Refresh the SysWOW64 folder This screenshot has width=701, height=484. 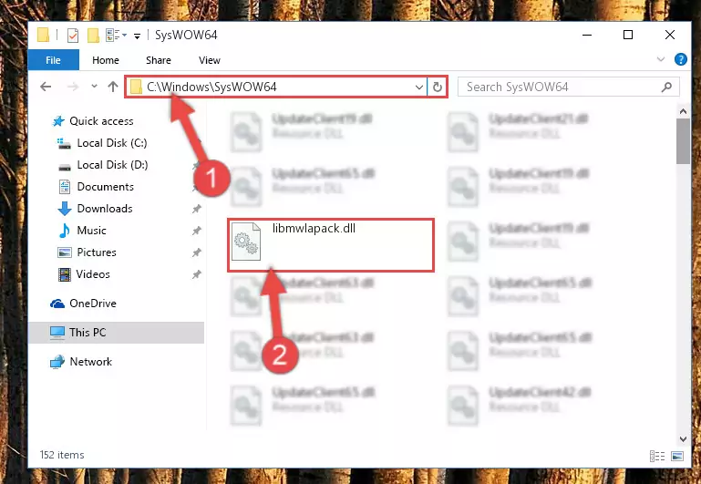point(438,88)
